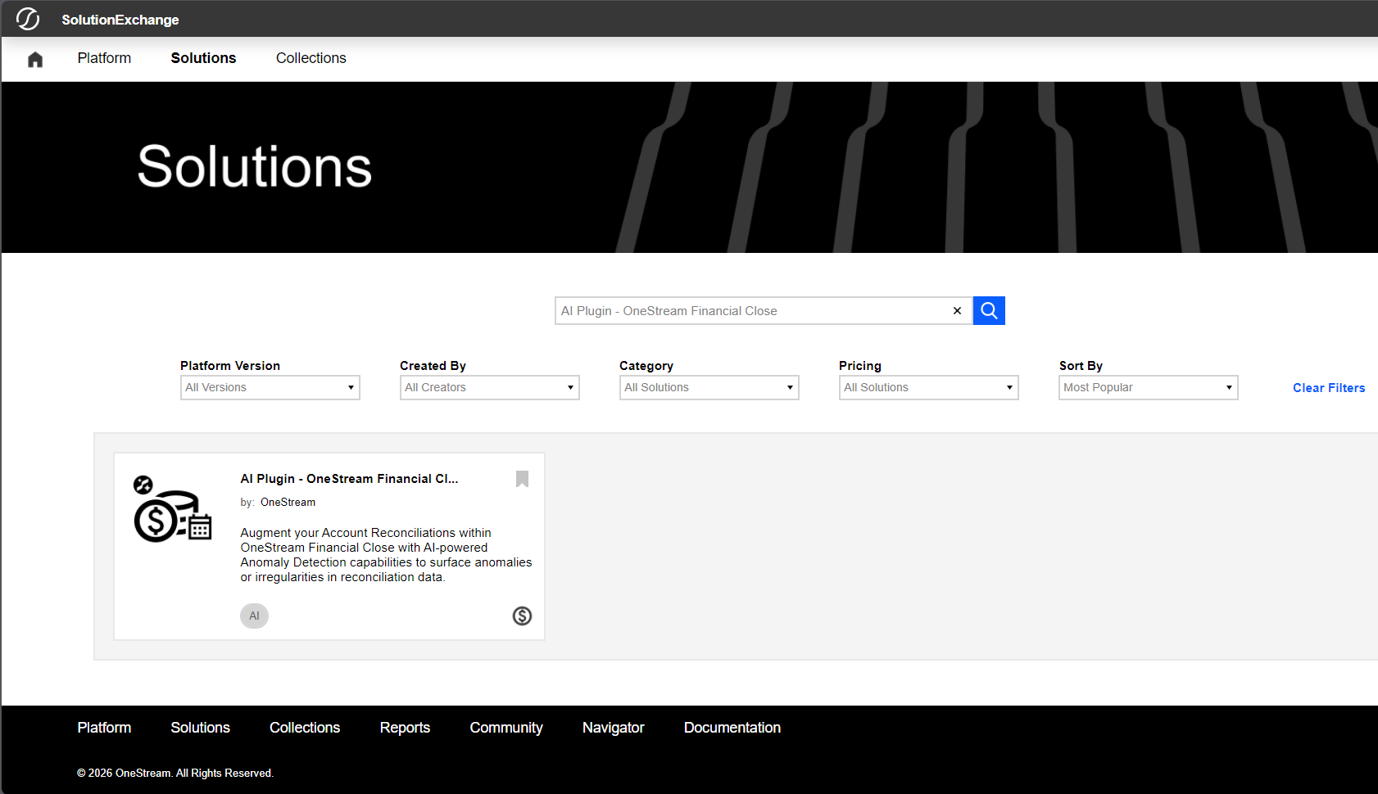Go to Reports in the footer

(x=405, y=728)
